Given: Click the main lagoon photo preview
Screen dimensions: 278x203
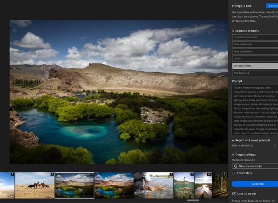Looking at the screenshot, I should [119, 92].
